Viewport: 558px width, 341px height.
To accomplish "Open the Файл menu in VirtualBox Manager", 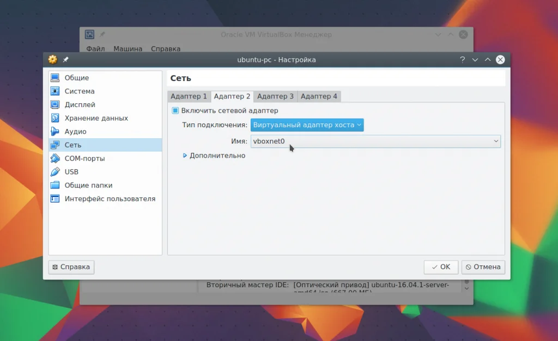I will coord(95,48).
